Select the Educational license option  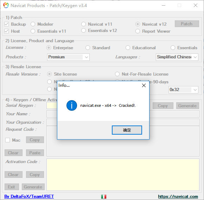click(x=128, y=48)
